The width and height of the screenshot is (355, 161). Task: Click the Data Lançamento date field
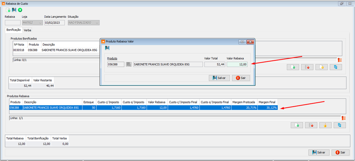[x=54, y=23]
